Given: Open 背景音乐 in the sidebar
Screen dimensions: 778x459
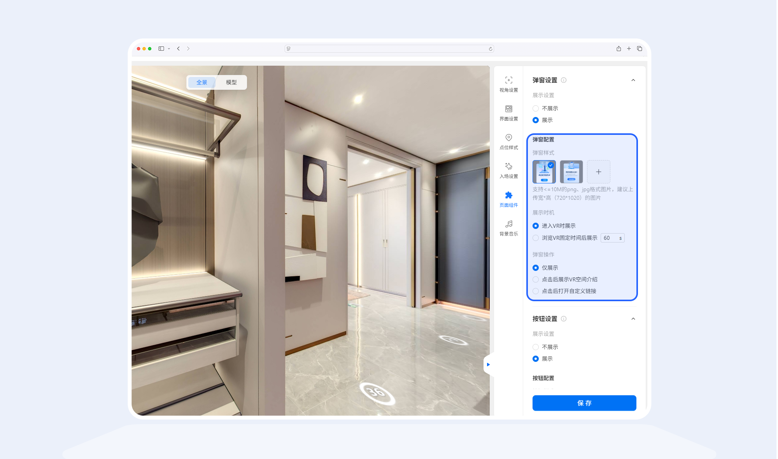Looking at the screenshot, I should 508,228.
